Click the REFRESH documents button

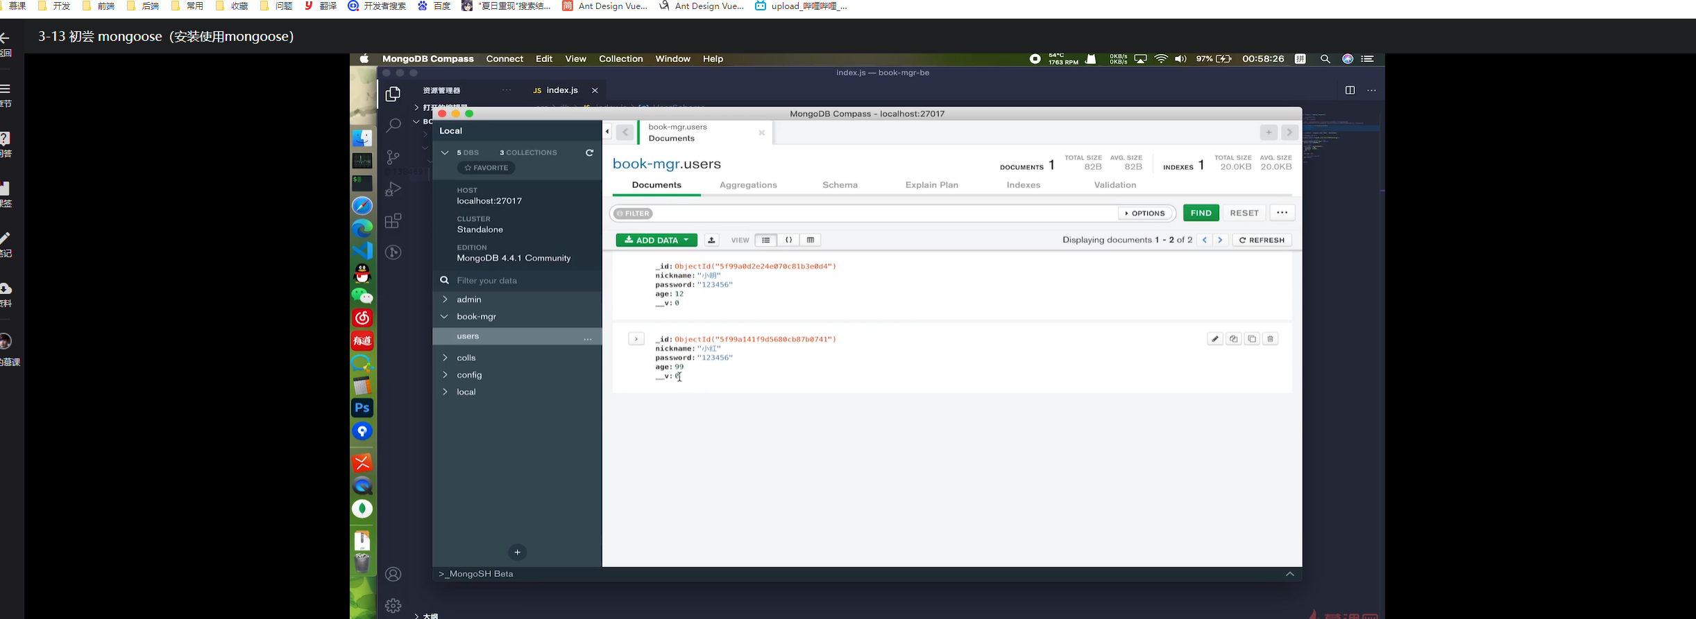click(1262, 240)
